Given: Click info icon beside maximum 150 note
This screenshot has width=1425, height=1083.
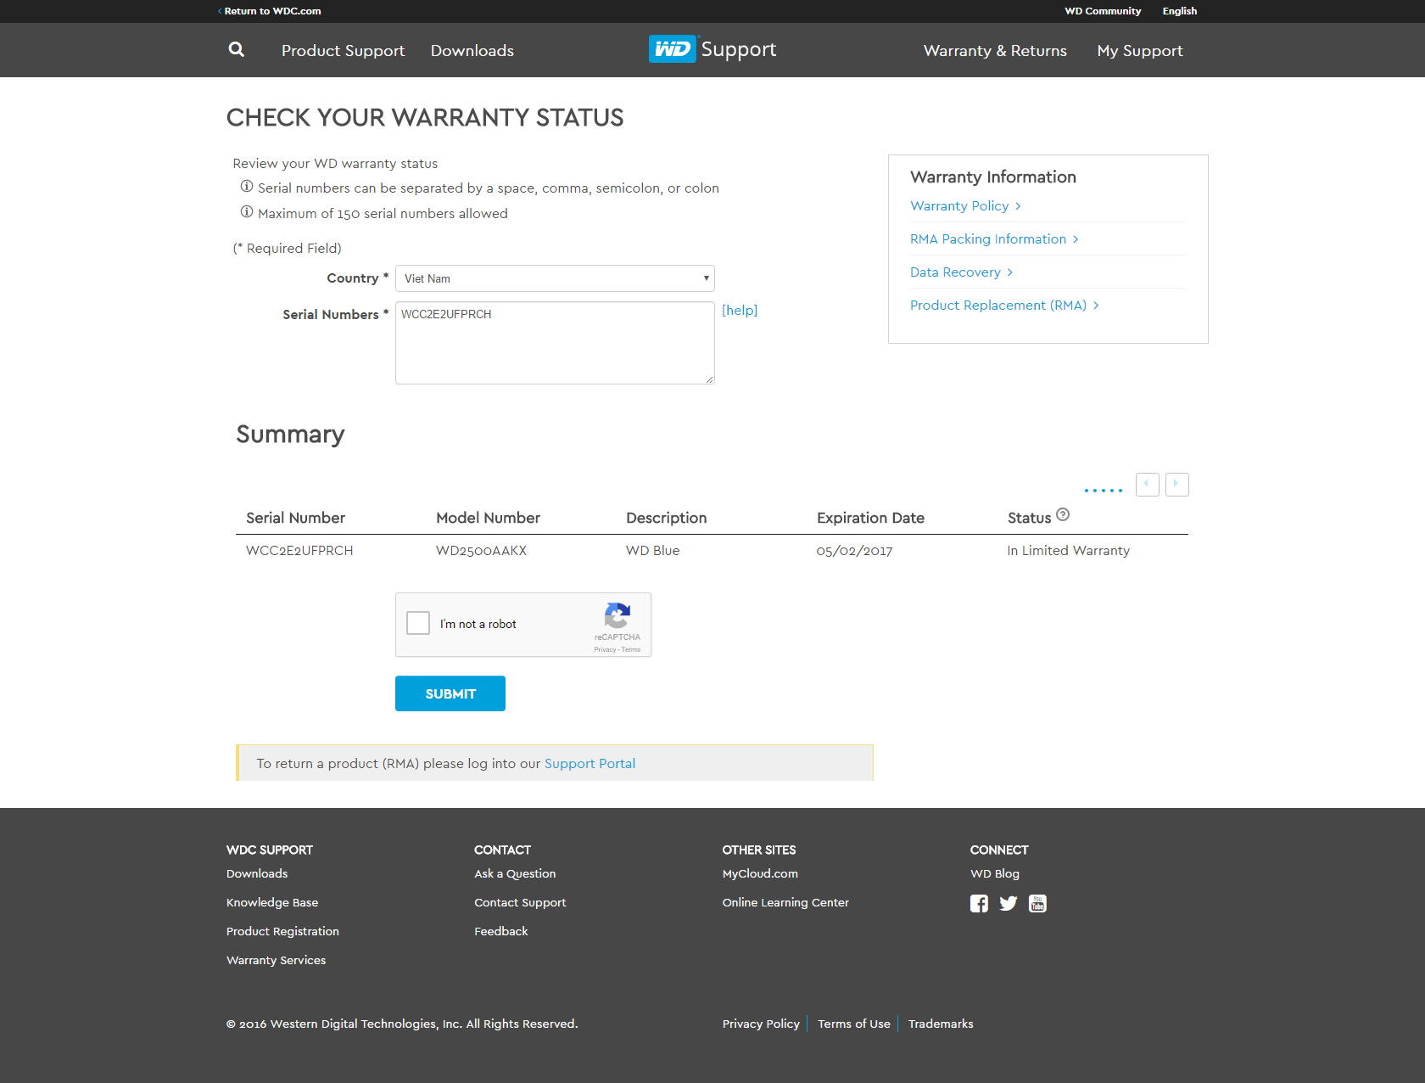Looking at the screenshot, I should (247, 212).
